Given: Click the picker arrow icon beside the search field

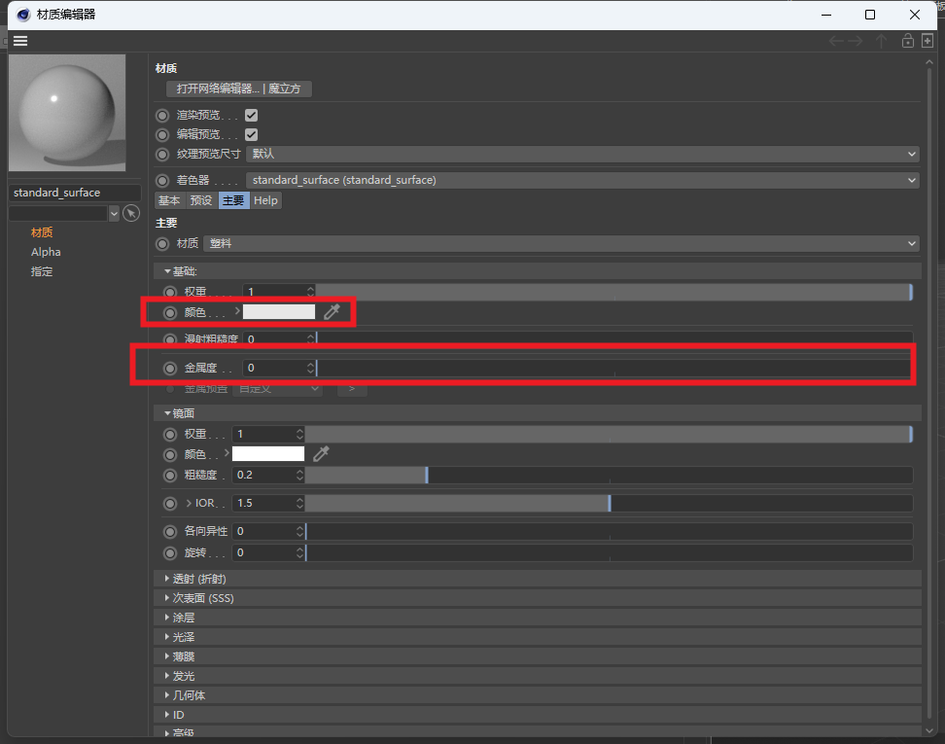Looking at the screenshot, I should (131, 213).
